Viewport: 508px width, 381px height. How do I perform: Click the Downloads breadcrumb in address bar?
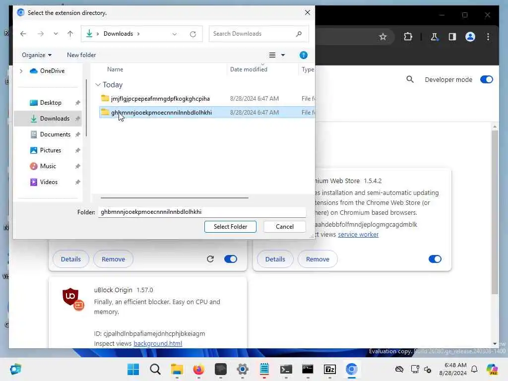[x=118, y=34]
